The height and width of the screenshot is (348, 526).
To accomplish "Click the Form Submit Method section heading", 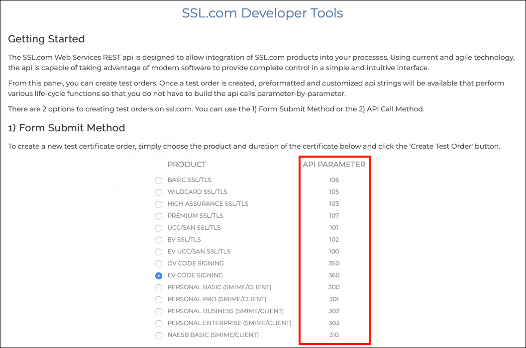I will [66, 128].
